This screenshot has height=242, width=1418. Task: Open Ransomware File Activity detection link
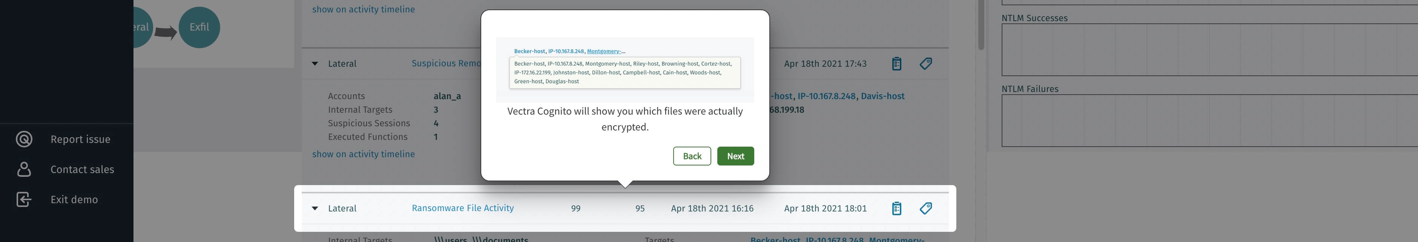[463, 208]
